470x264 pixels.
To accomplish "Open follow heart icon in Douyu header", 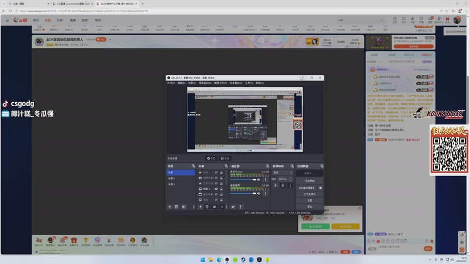I will (404, 19).
